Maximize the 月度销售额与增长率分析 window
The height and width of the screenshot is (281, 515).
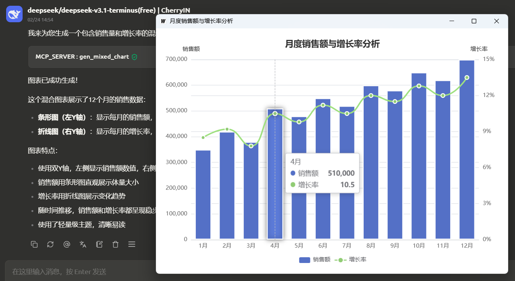(x=474, y=21)
